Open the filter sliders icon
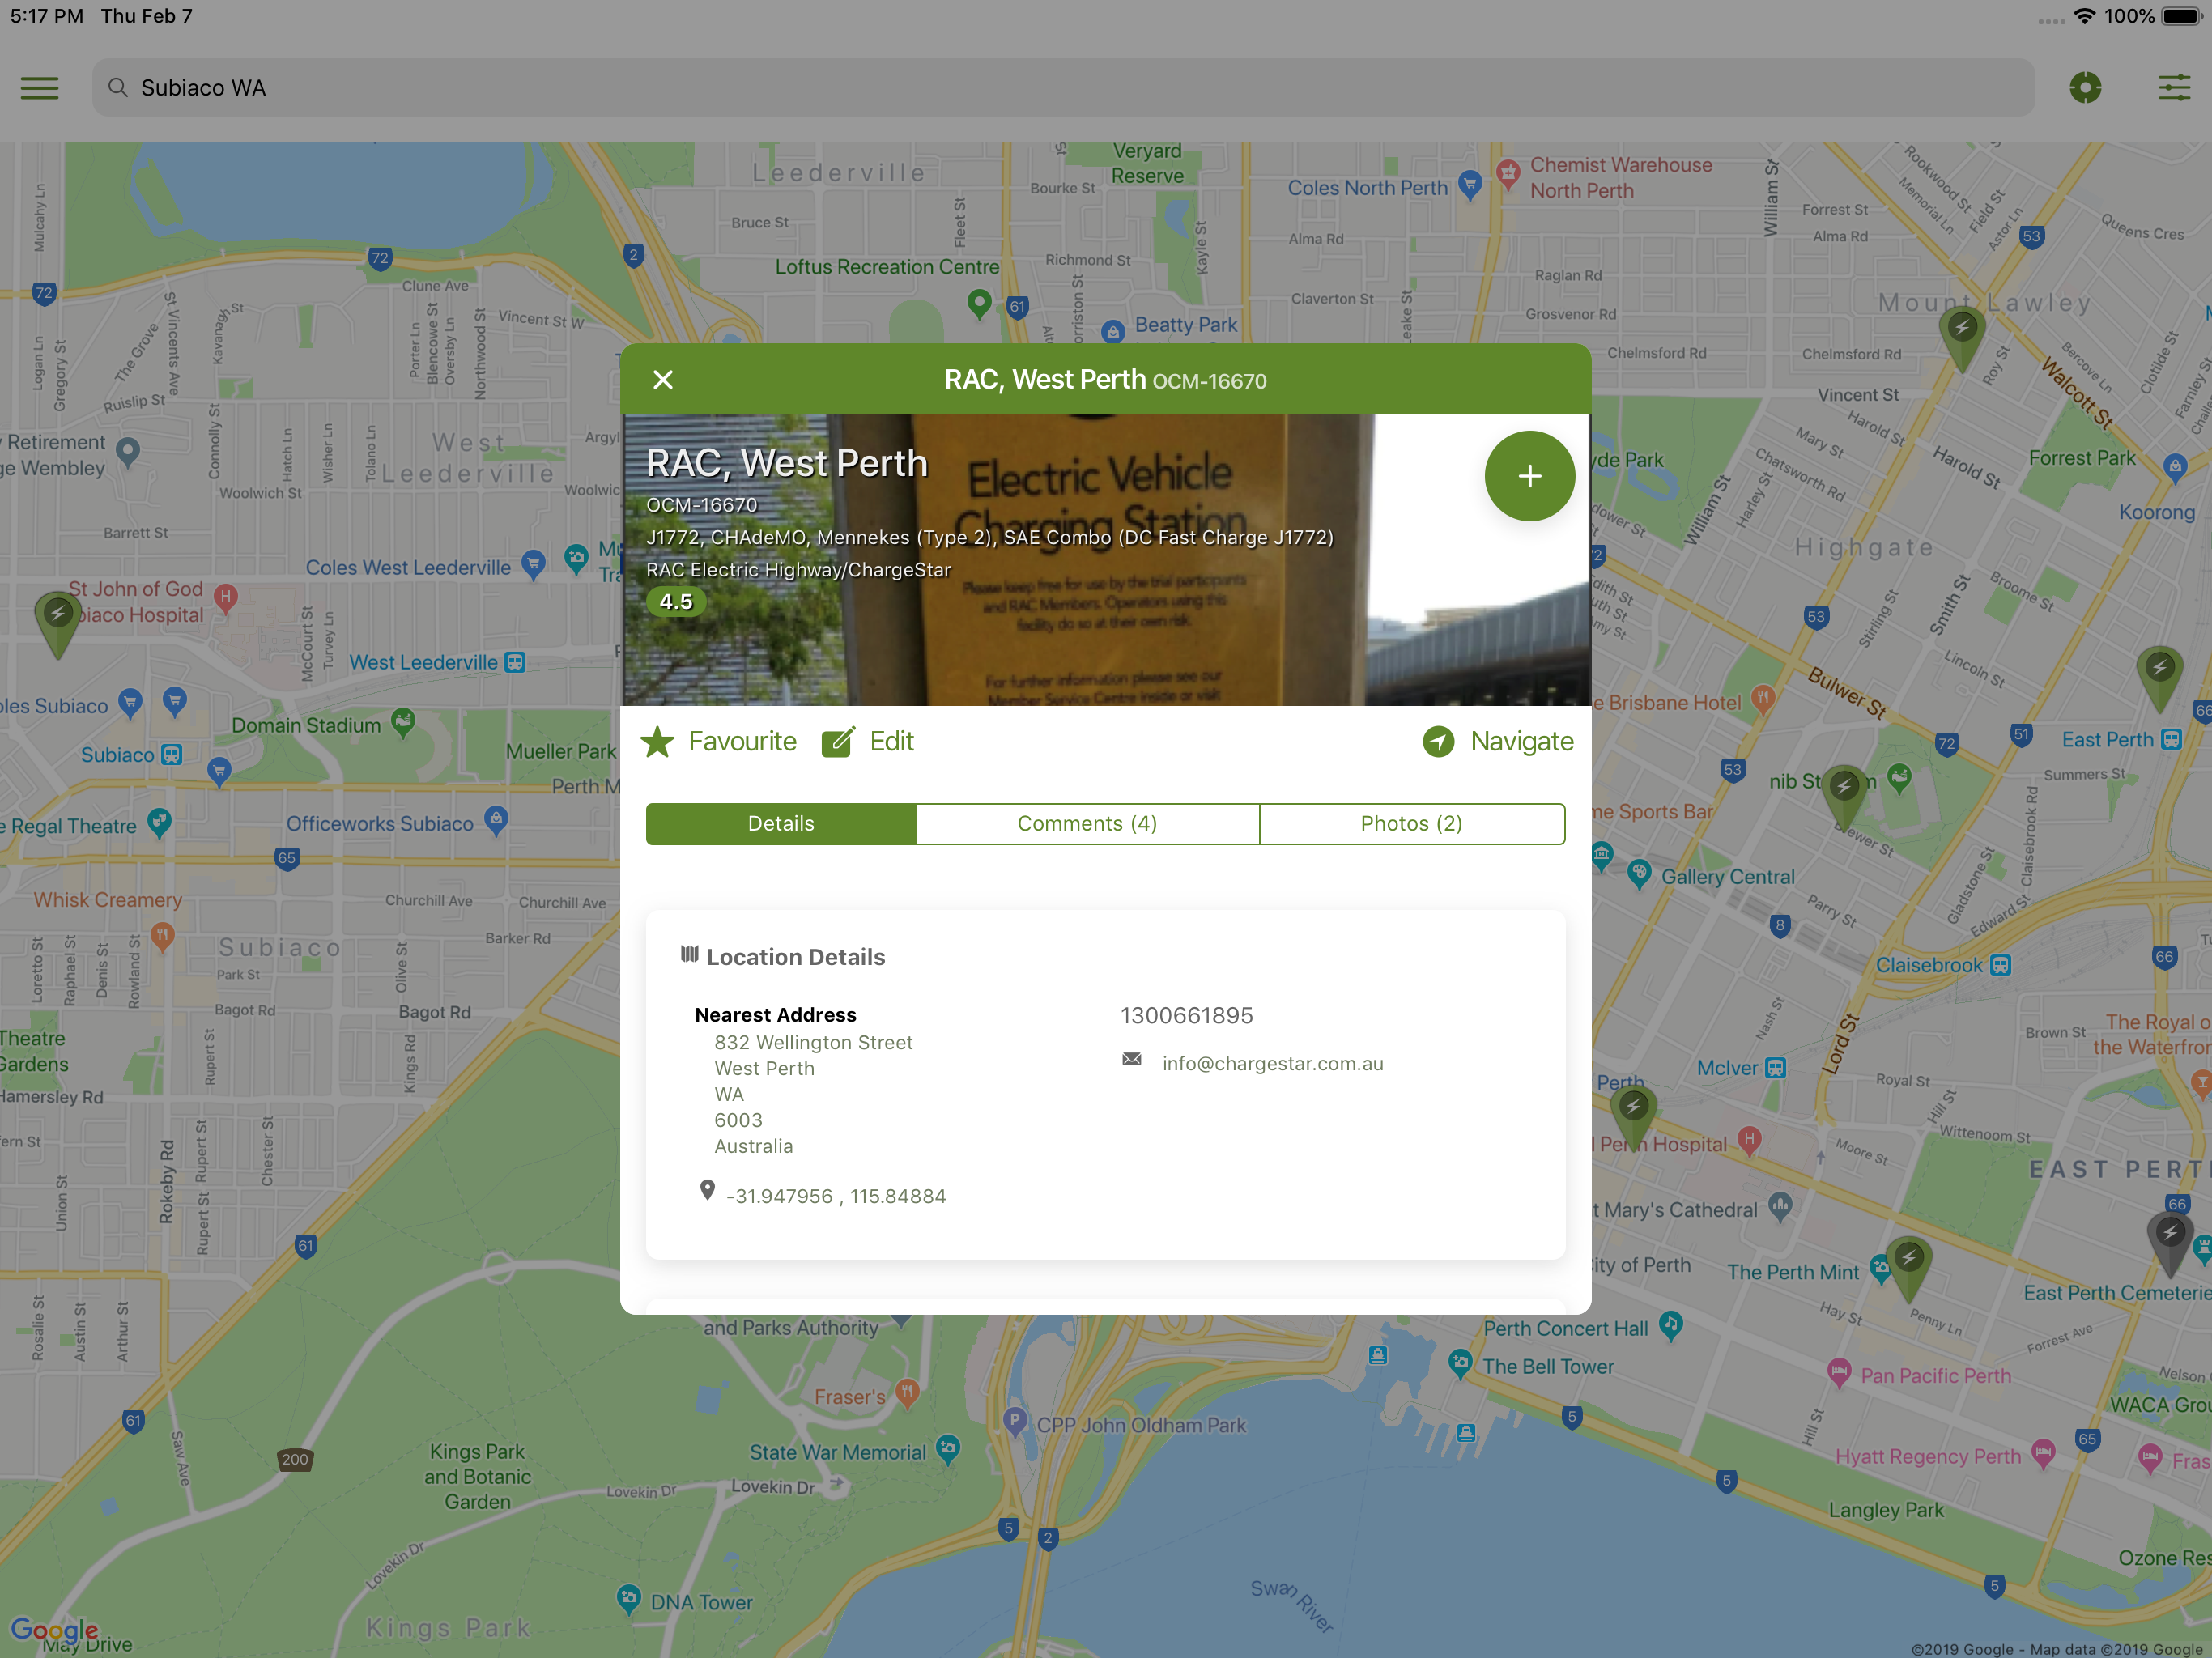 [x=2174, y=88]
